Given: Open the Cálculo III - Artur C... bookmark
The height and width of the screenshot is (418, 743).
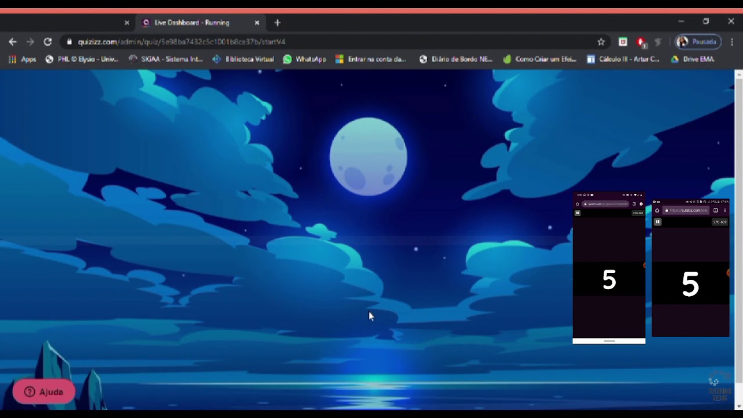Looking at the screenshot, I should 623,59.
